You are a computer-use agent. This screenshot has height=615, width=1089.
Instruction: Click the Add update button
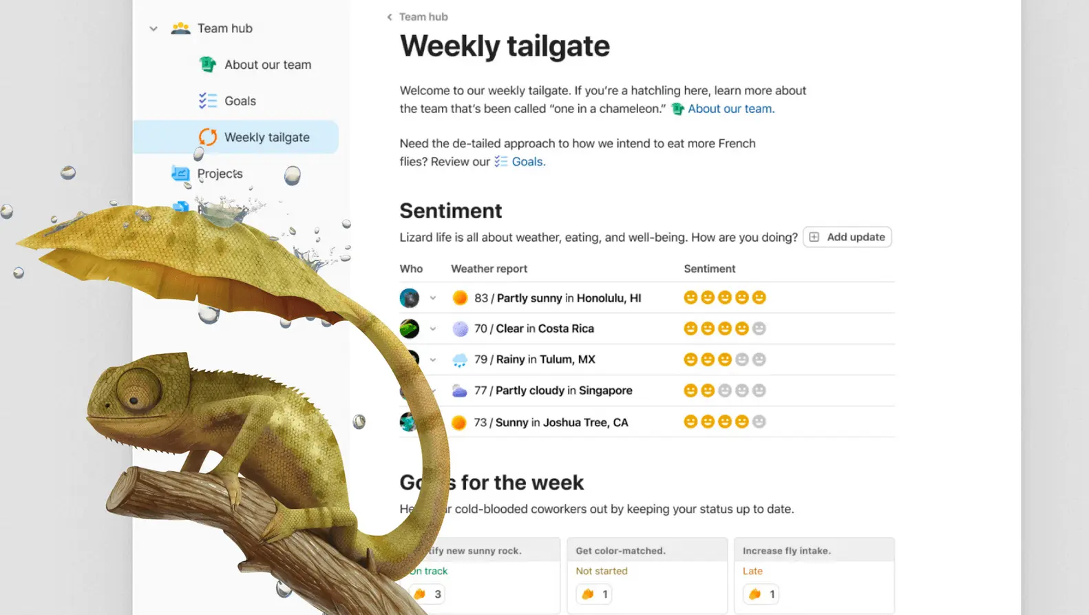(847, 237)
